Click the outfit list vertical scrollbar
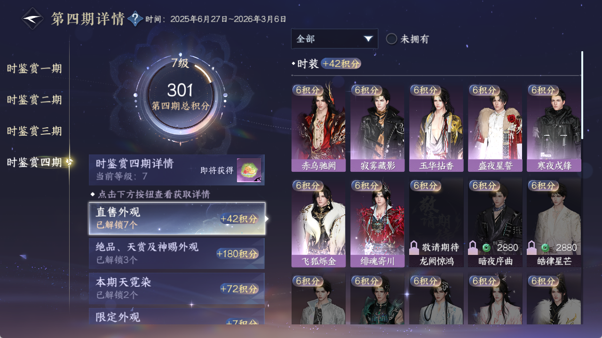The image size is (602, 338). 582,95
